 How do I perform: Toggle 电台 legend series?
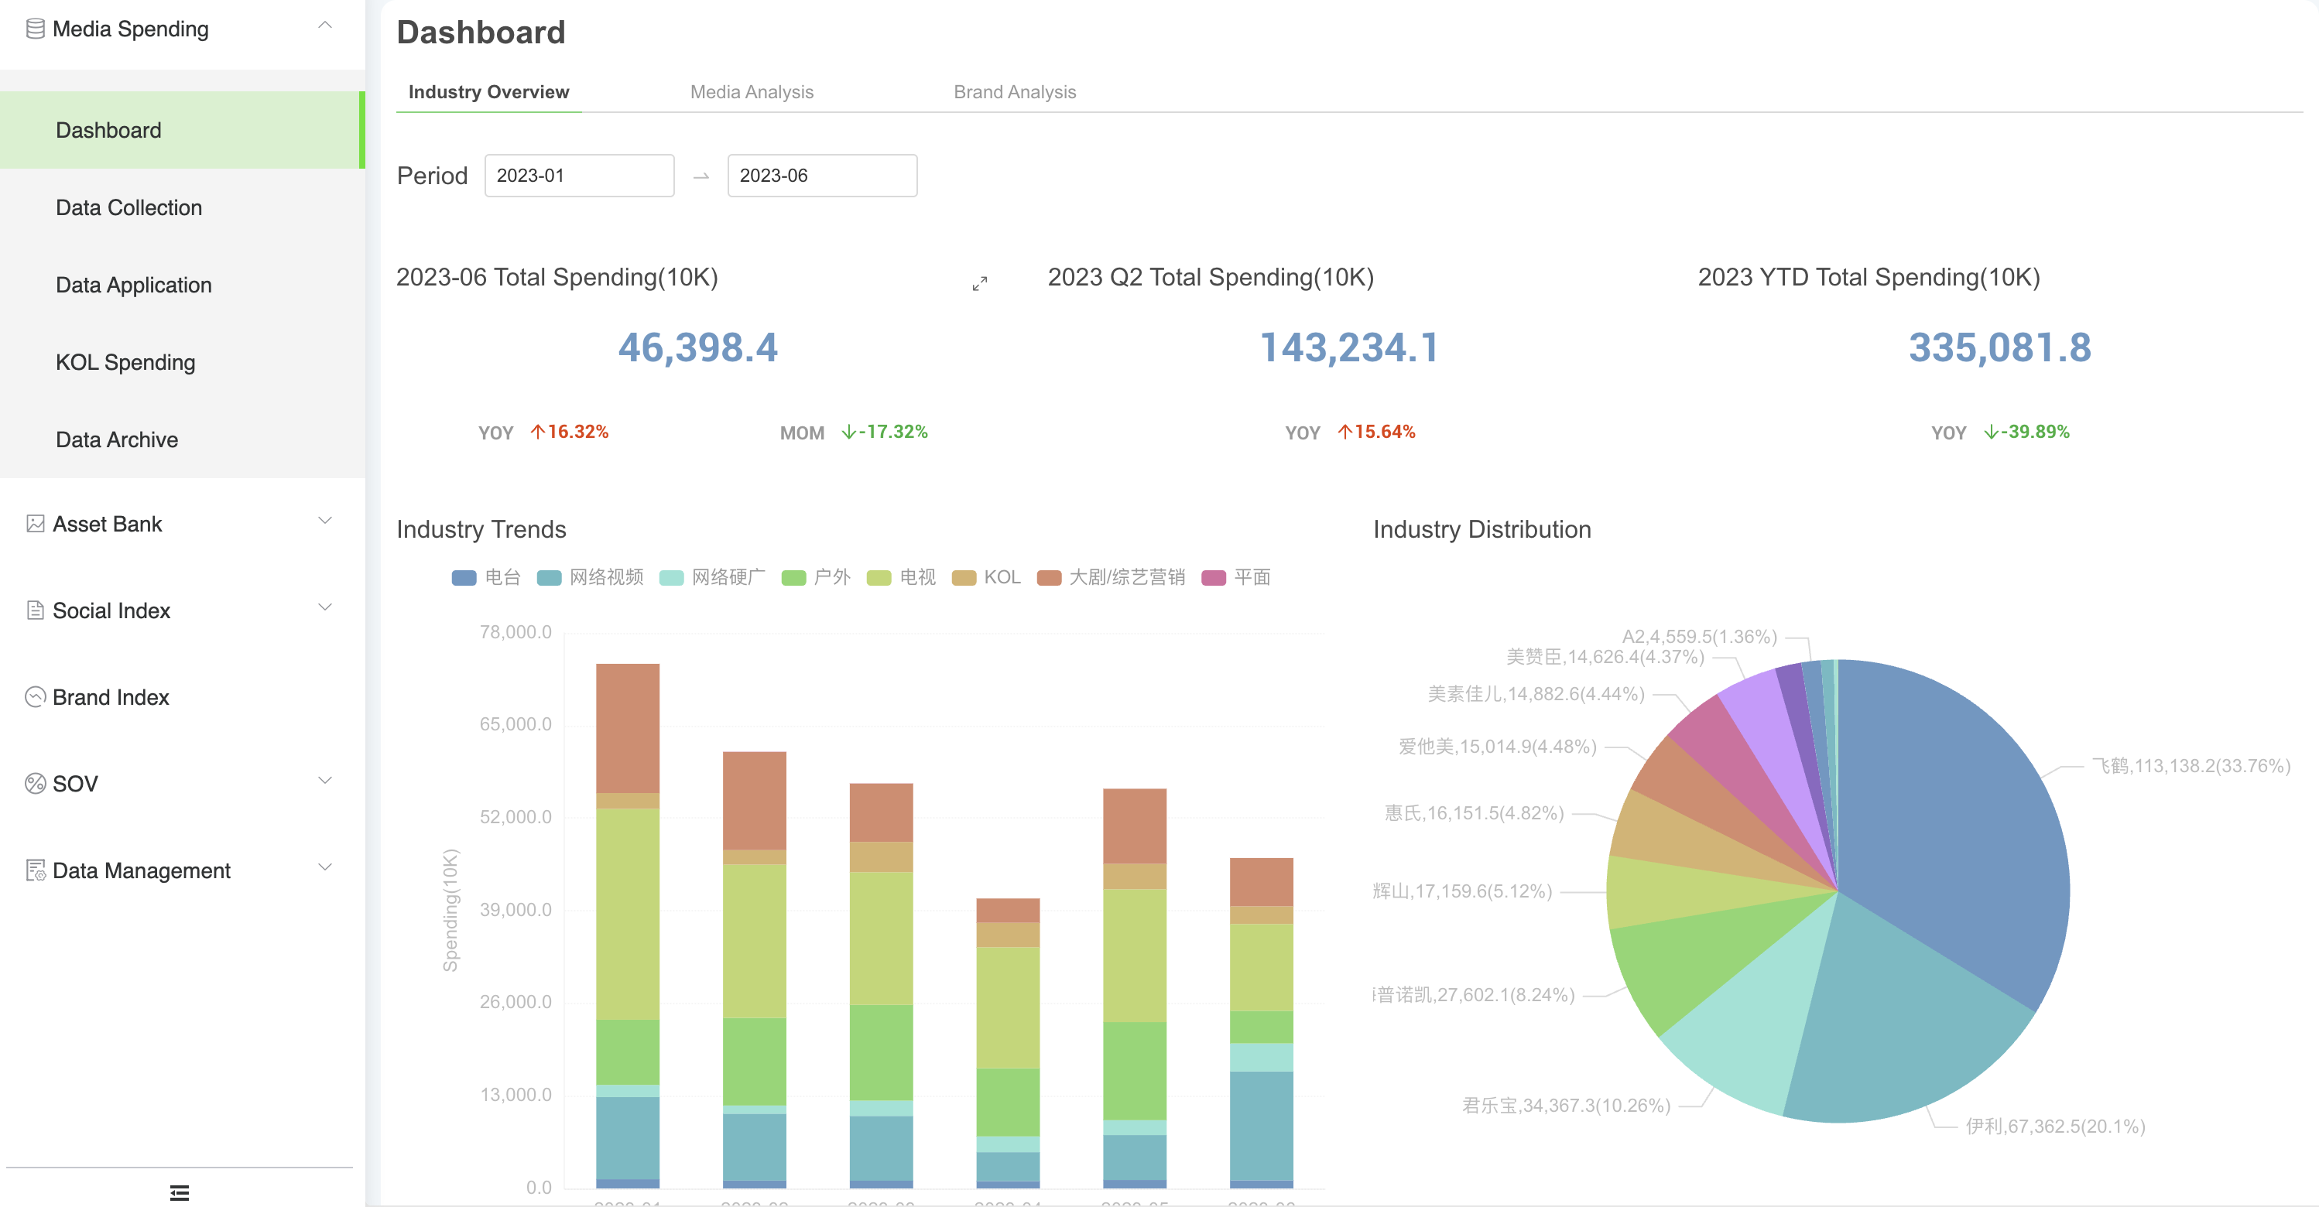point(486,577)
